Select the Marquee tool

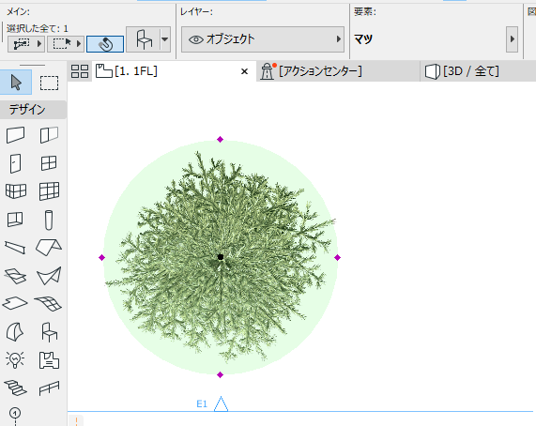(x=49, y=83)
